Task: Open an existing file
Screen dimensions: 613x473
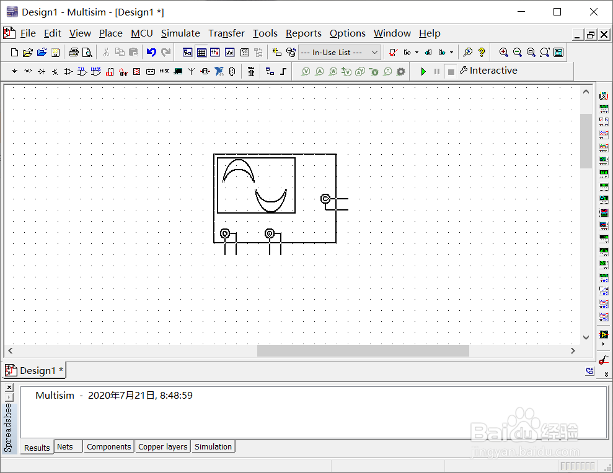Action: click(x=28, y=53)
